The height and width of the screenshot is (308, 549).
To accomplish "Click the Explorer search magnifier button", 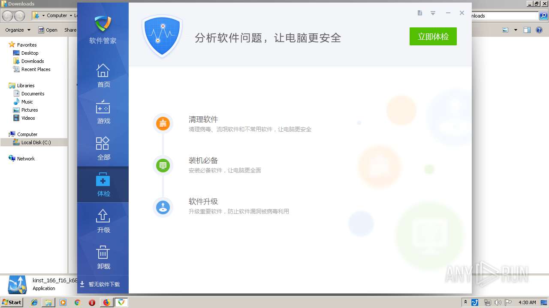I will tap(543, 16).
